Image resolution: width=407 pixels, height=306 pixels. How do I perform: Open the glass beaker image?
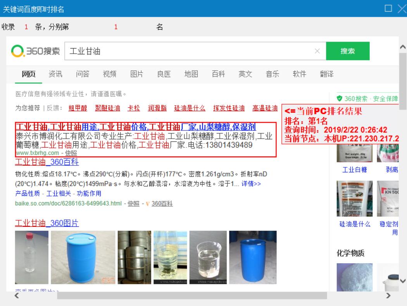click(x=208, y=257)
